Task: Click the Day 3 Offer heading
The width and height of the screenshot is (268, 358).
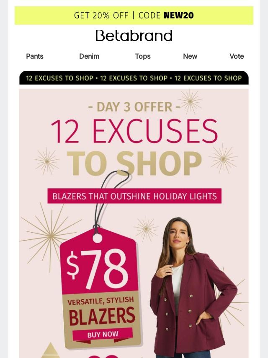Action: [x=134, y=107]
